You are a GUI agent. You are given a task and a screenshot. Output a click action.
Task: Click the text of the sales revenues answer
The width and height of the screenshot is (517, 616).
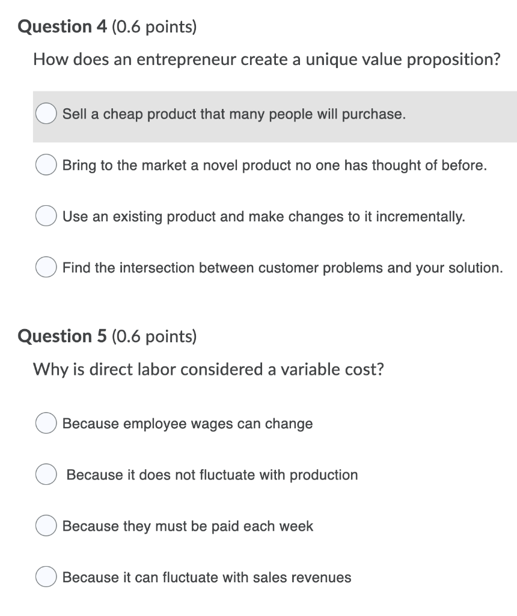point(207,577)
